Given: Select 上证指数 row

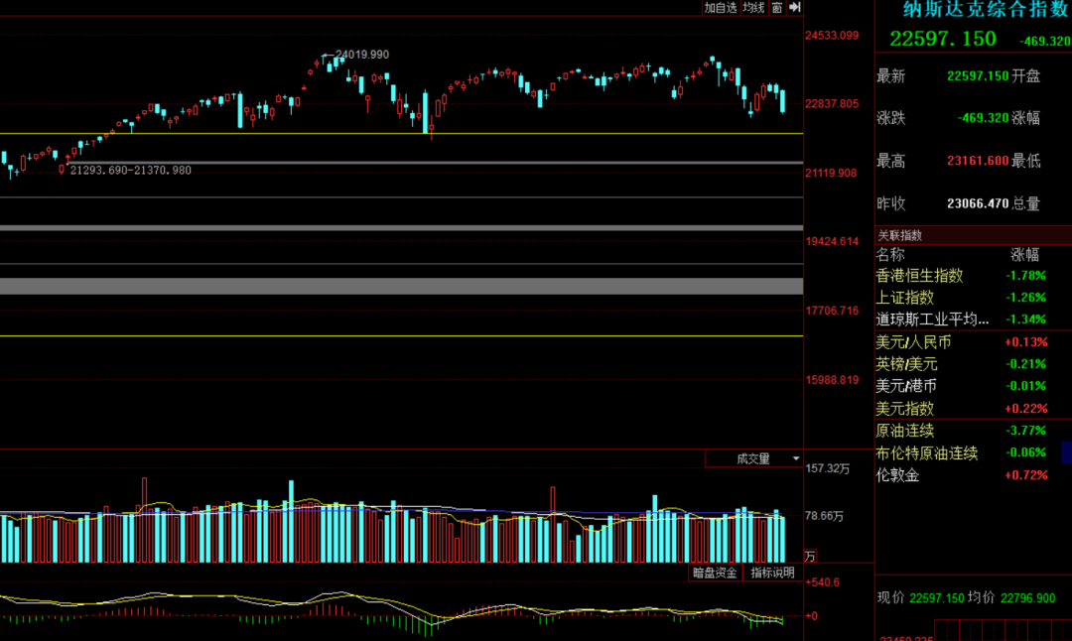Looking at the screenshot, I should pos(972,298).
